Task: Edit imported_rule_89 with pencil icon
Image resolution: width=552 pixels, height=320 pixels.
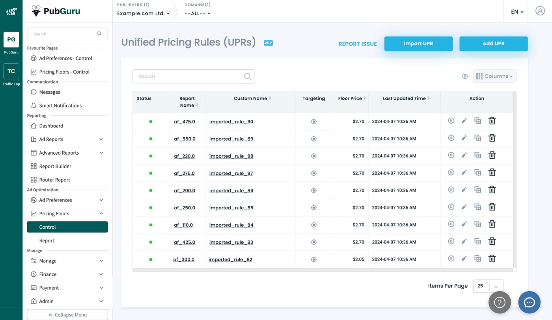Action: [464, 138]
